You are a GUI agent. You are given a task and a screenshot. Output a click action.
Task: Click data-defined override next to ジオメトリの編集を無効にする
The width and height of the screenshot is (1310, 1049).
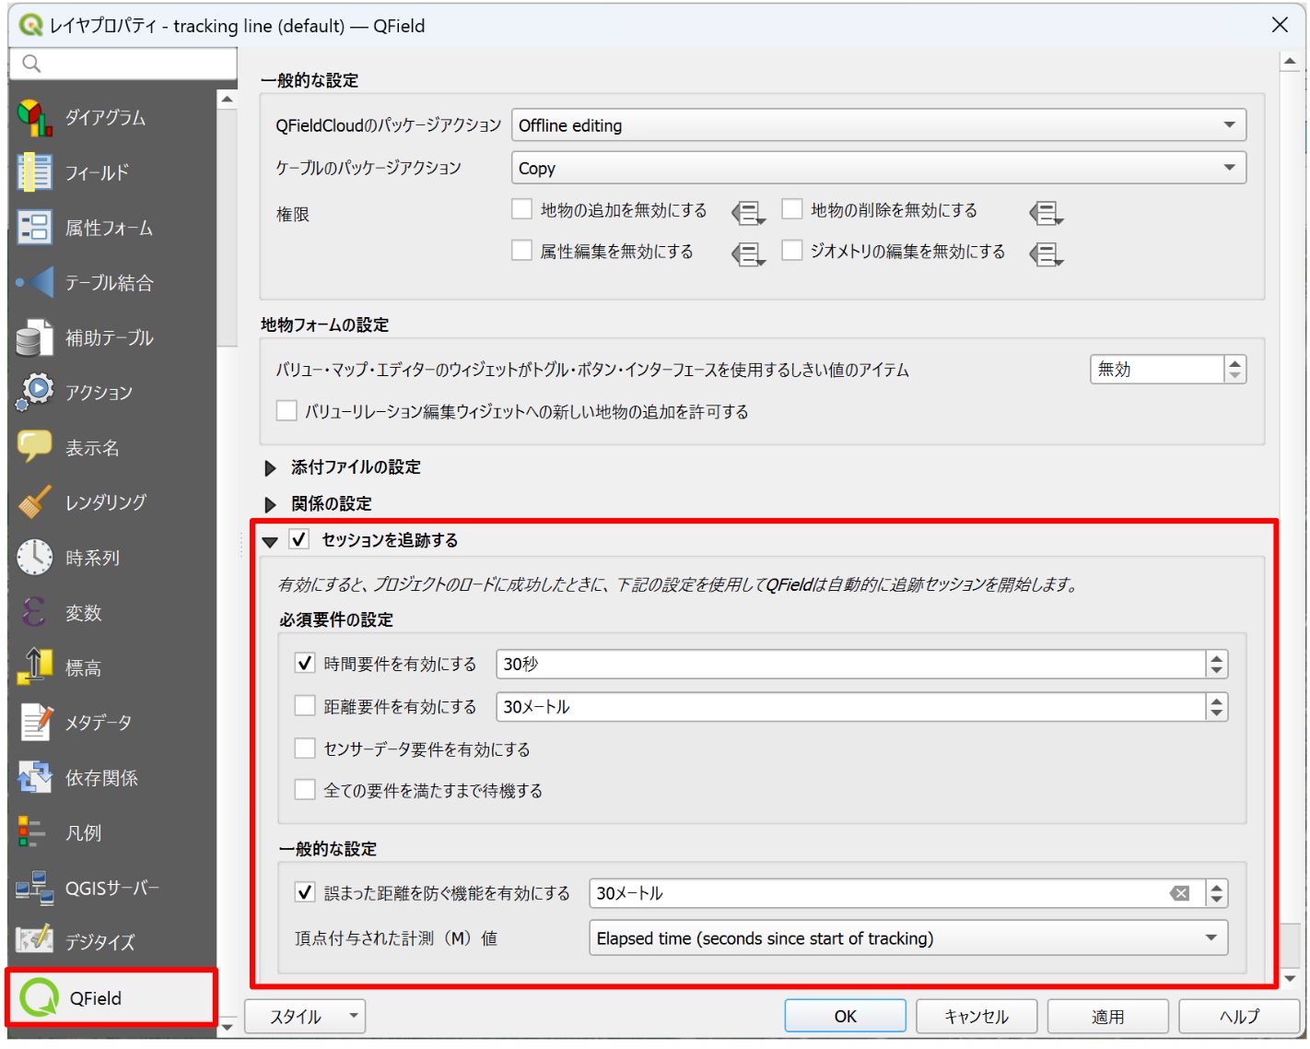(1046, 254)
